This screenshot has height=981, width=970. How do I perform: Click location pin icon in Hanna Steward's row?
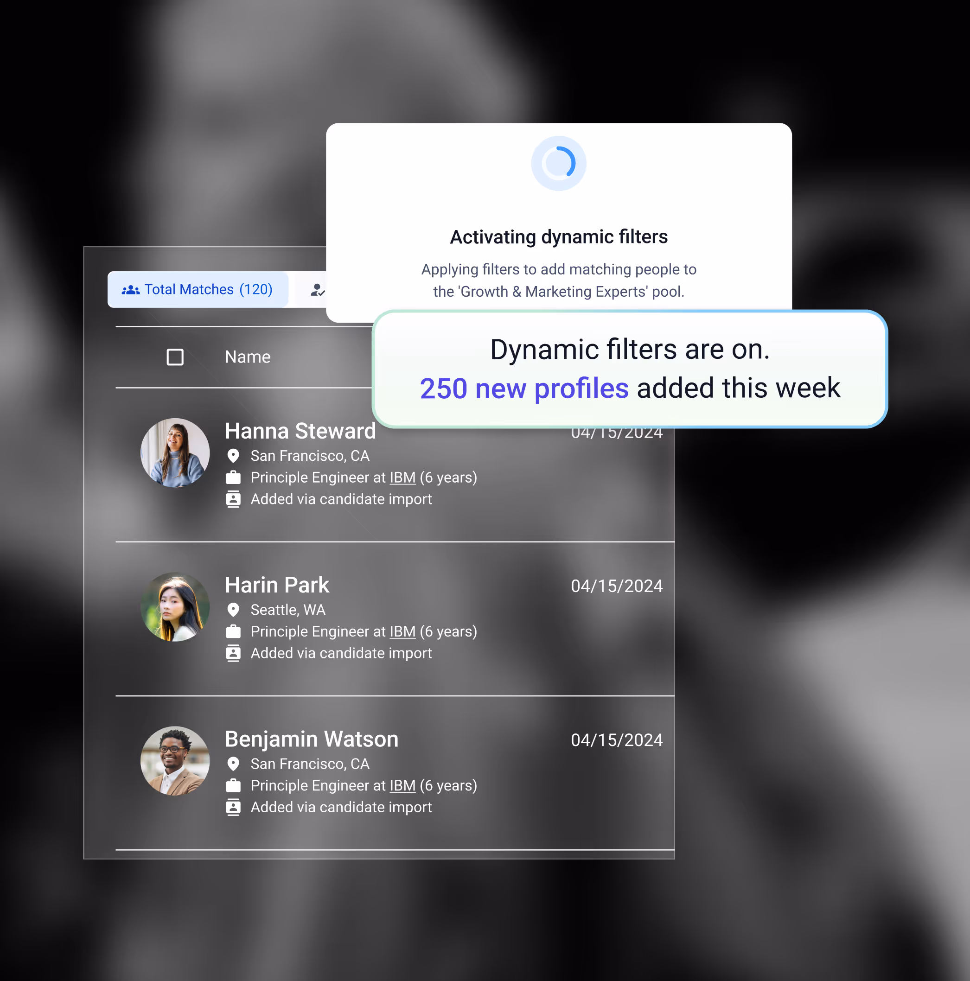click(x=233, y=456)
